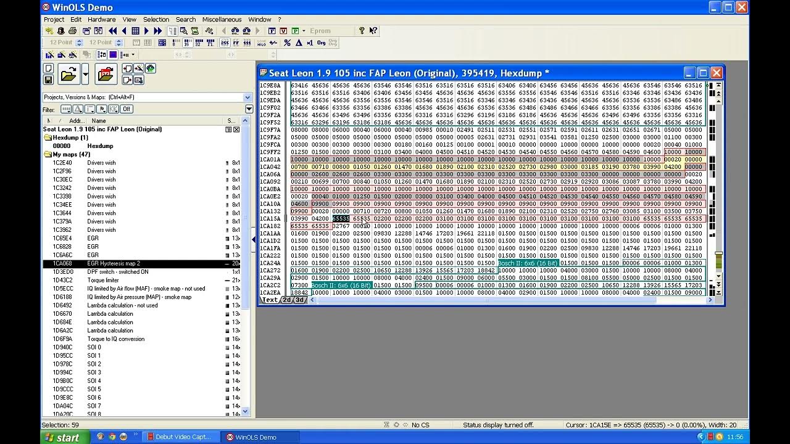Click the Org original values icon
Screen dimensions: 790x444
coord(321,43)
